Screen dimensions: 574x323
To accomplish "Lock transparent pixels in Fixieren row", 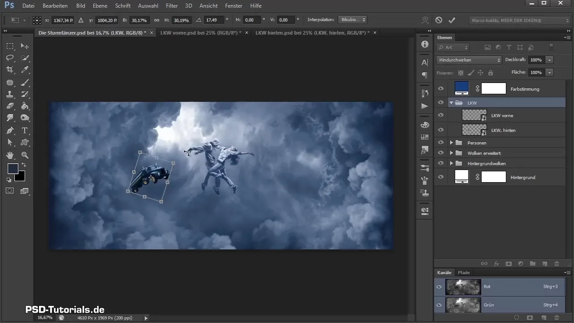I will [x=461, y=73].
